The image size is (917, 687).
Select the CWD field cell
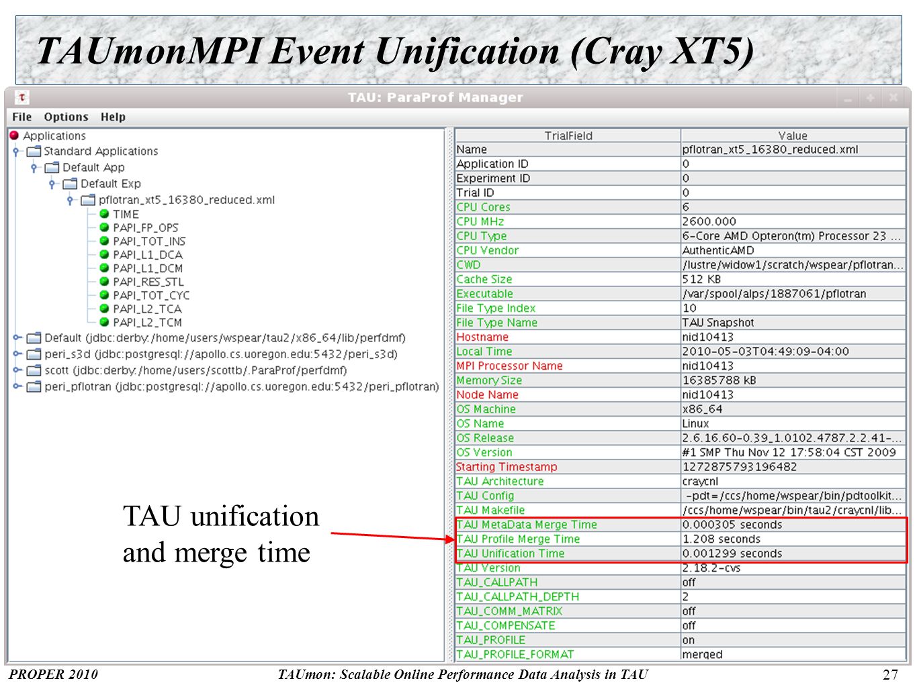pos(568,265)
